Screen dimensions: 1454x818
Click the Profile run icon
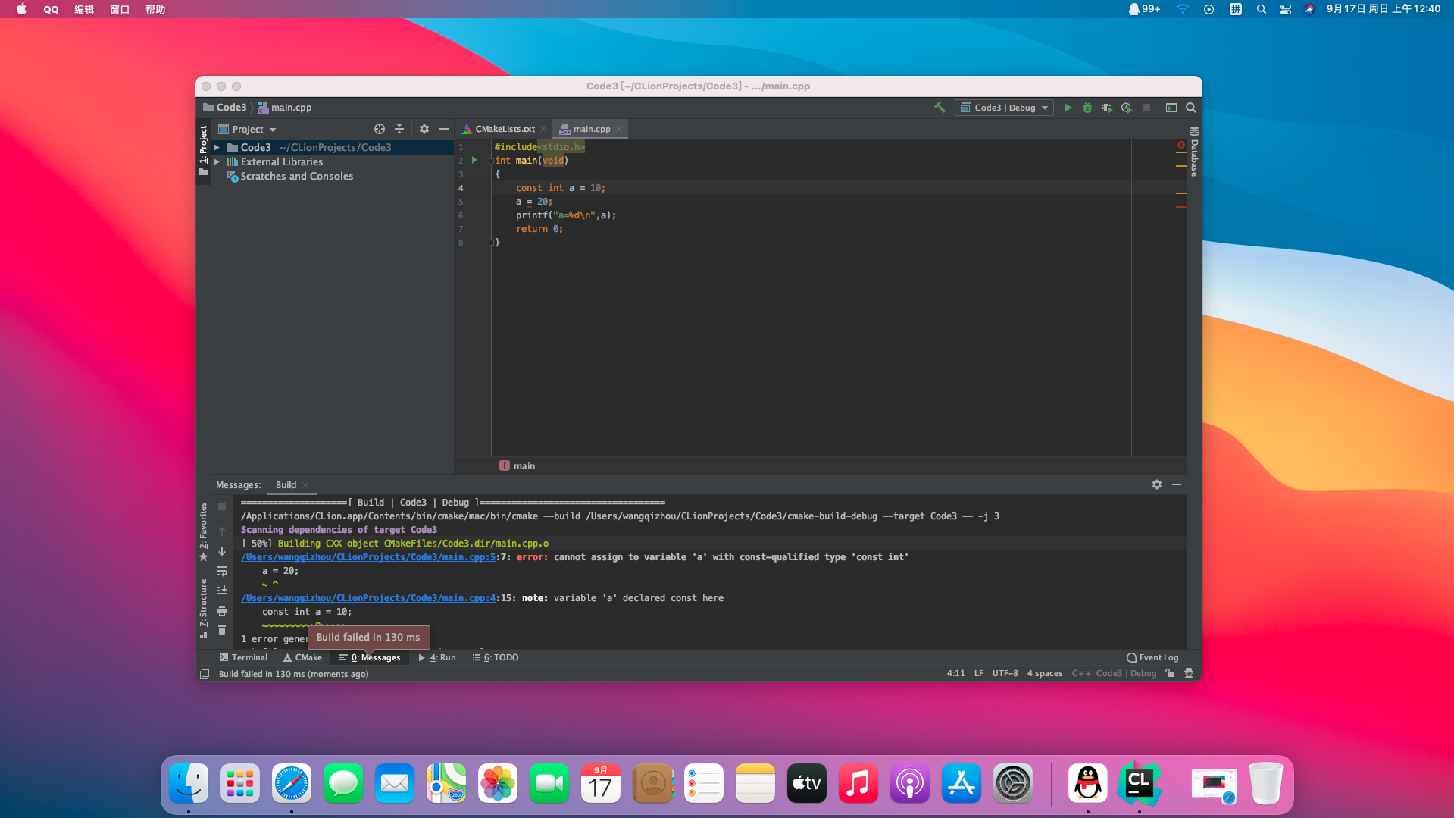(x=1127, y=108)
